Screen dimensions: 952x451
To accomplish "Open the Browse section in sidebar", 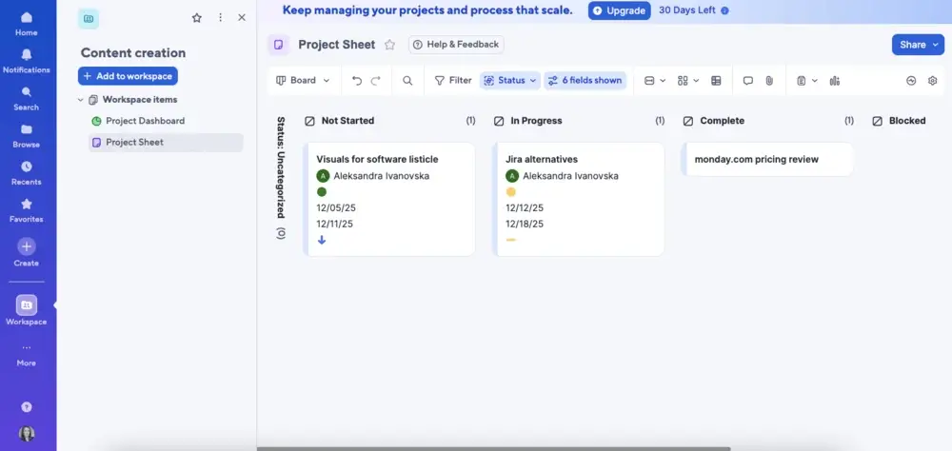I will [27, 135].
